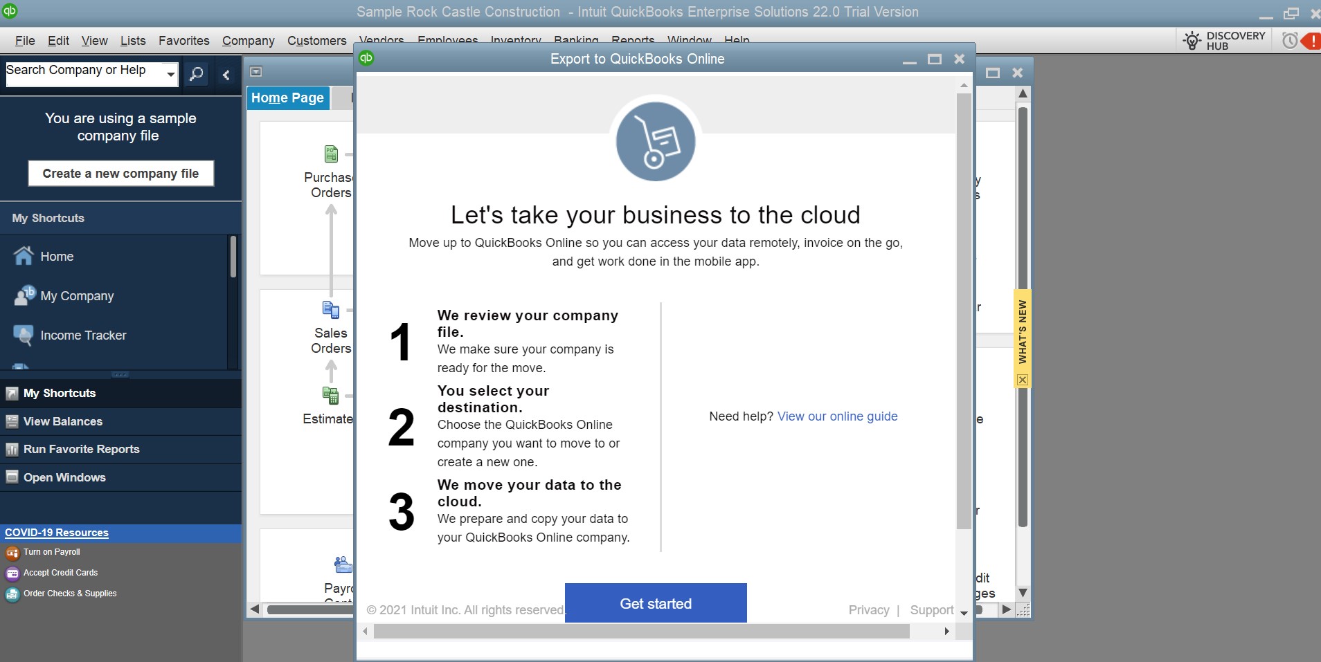Click the Order Checks & Supplies icon
Image resolution: width=1321 pixels, height=662 pixels.
coord(12,594)
